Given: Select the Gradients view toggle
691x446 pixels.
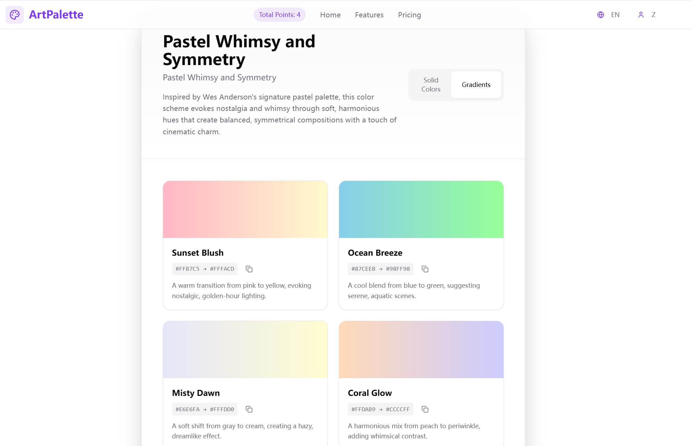Looking at the screenshot, I should click(x=476, y=85).
